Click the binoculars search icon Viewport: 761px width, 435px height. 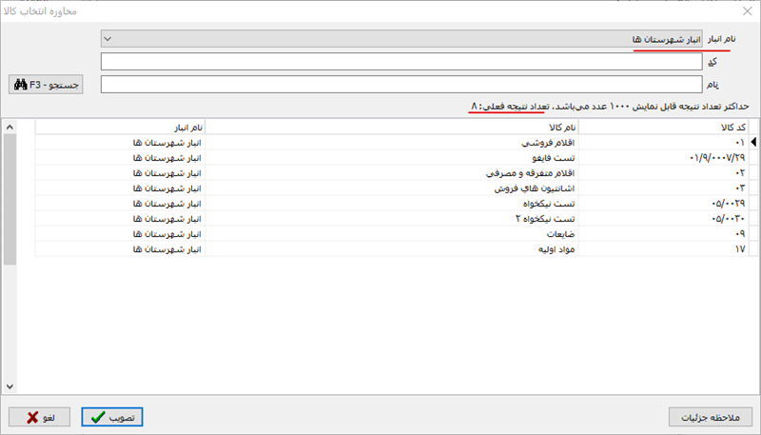(x=19, y=85)
